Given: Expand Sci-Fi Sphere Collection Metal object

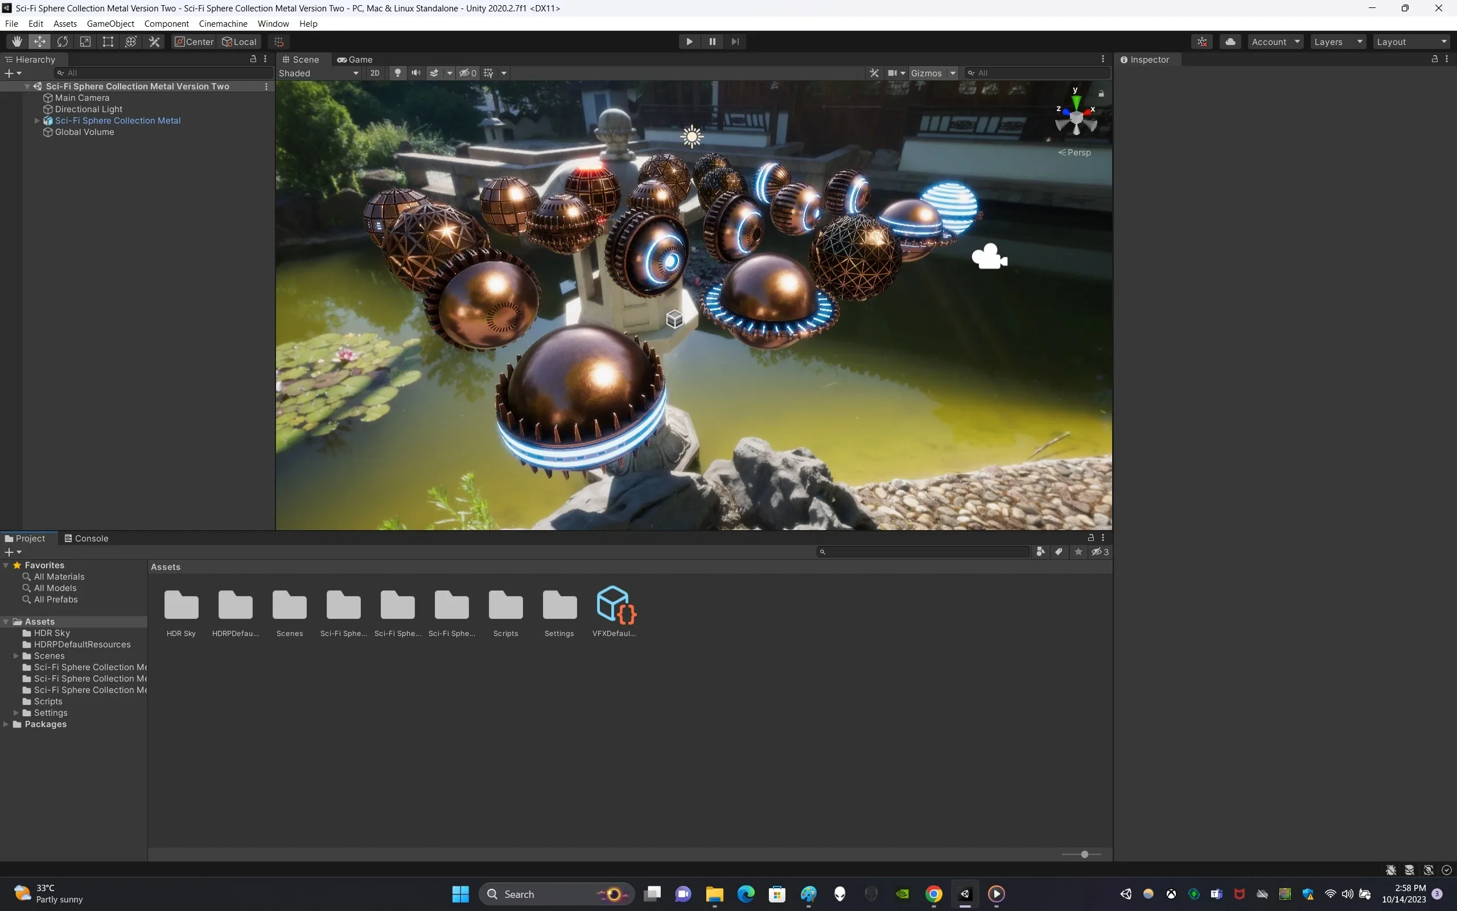Looking at the screenshot, I should tap(37, 121).
